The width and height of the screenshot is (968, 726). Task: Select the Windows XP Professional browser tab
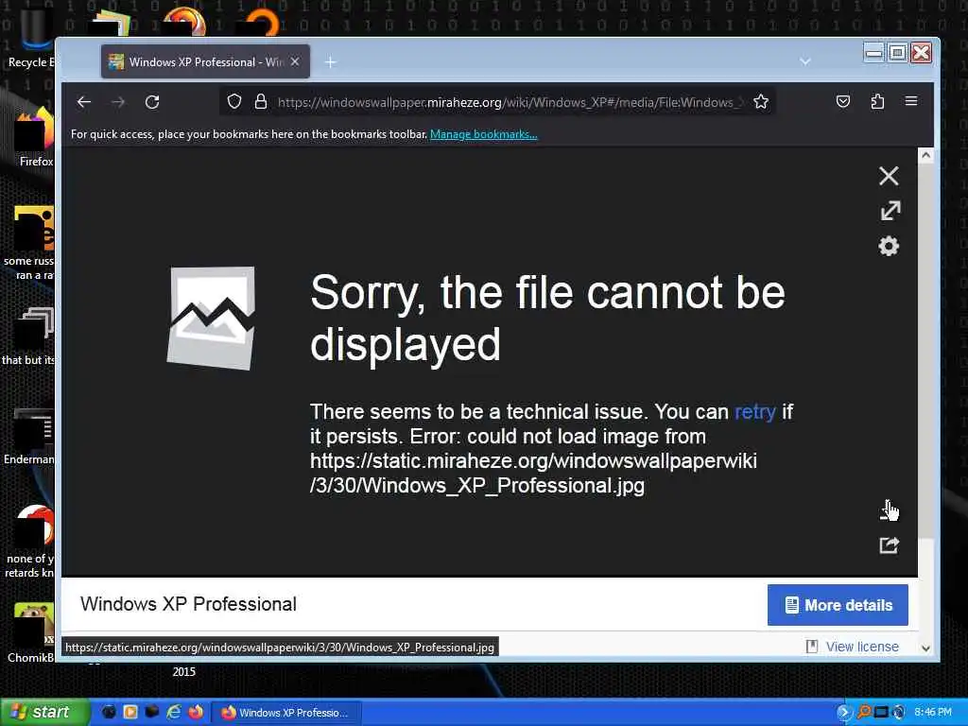click(x=205, y=61)
